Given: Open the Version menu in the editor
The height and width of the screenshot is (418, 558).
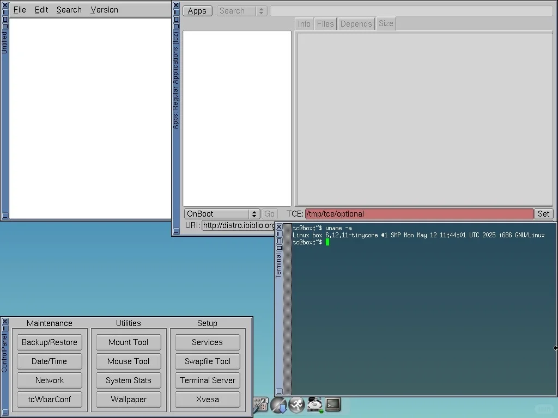Looking at the screenshot, I should pyautogui.click(x=104, y=10).
